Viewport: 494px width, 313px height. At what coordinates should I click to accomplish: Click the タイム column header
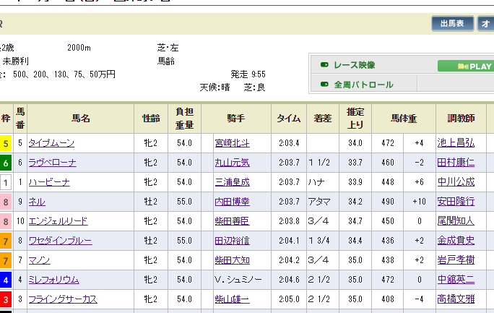(x=289, y=119)
